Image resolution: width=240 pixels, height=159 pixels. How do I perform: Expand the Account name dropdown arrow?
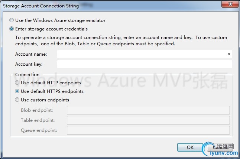click(x=229, y=54)
